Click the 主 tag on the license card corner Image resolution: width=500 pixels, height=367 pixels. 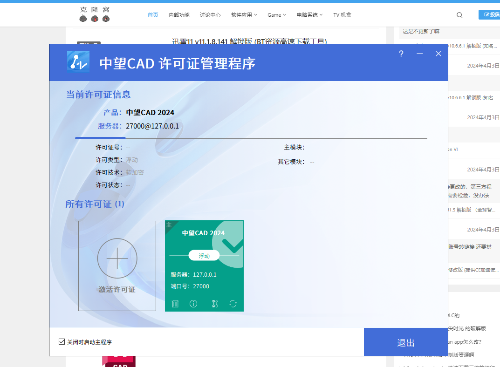(x=169, y=224)
